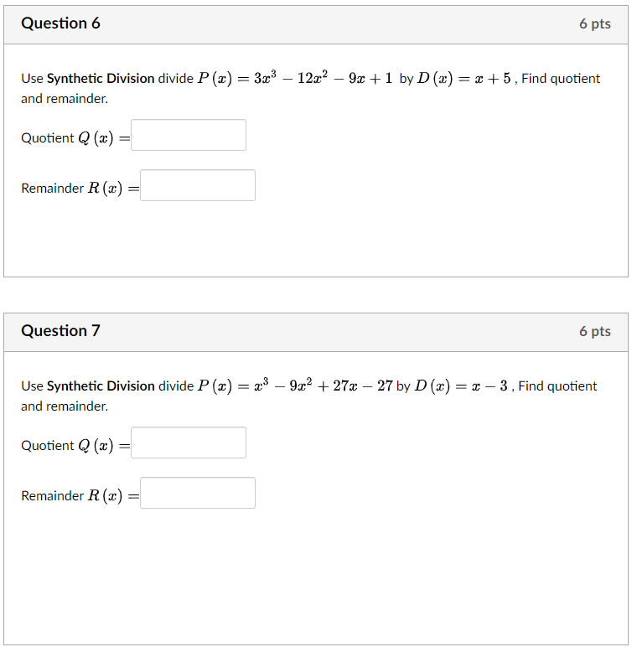Click bold Synthetic Division text in Question 7

coord(101,386)
